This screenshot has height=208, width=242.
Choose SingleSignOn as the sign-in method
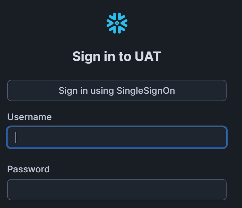[117, 90]
